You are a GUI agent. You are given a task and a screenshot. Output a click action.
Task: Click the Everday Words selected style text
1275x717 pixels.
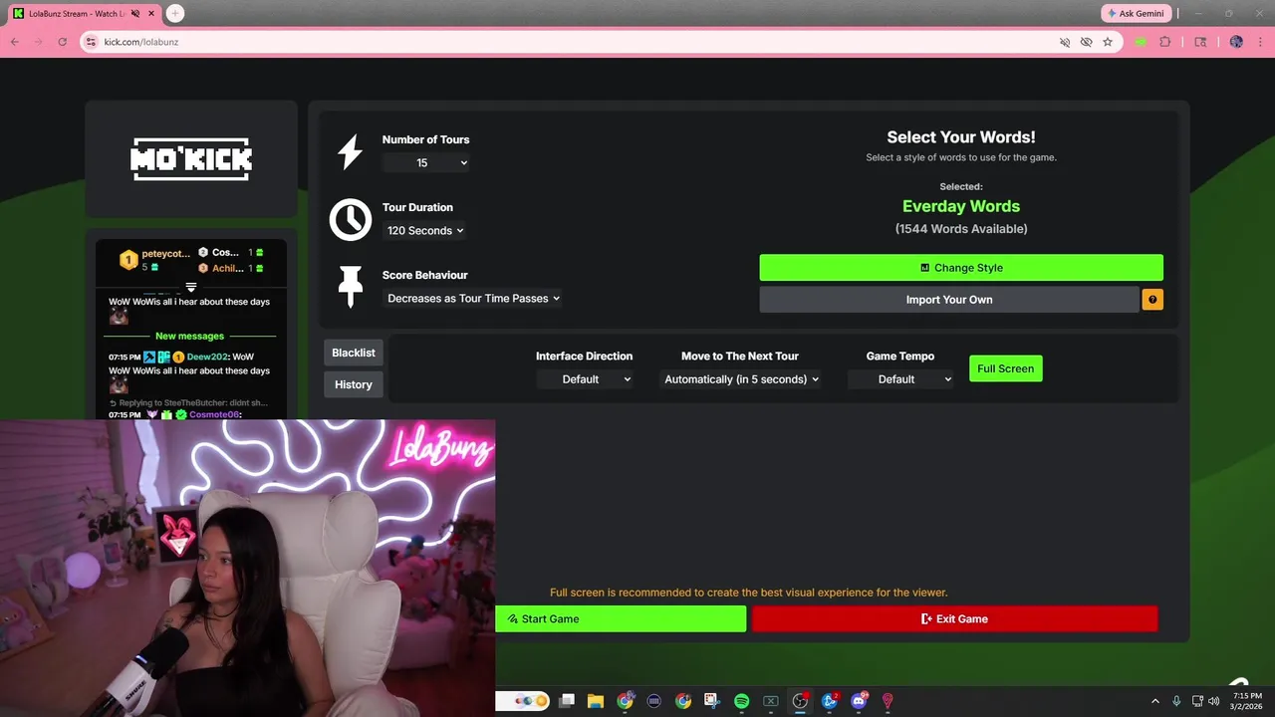pyautogui.click(x=961, y=206)
